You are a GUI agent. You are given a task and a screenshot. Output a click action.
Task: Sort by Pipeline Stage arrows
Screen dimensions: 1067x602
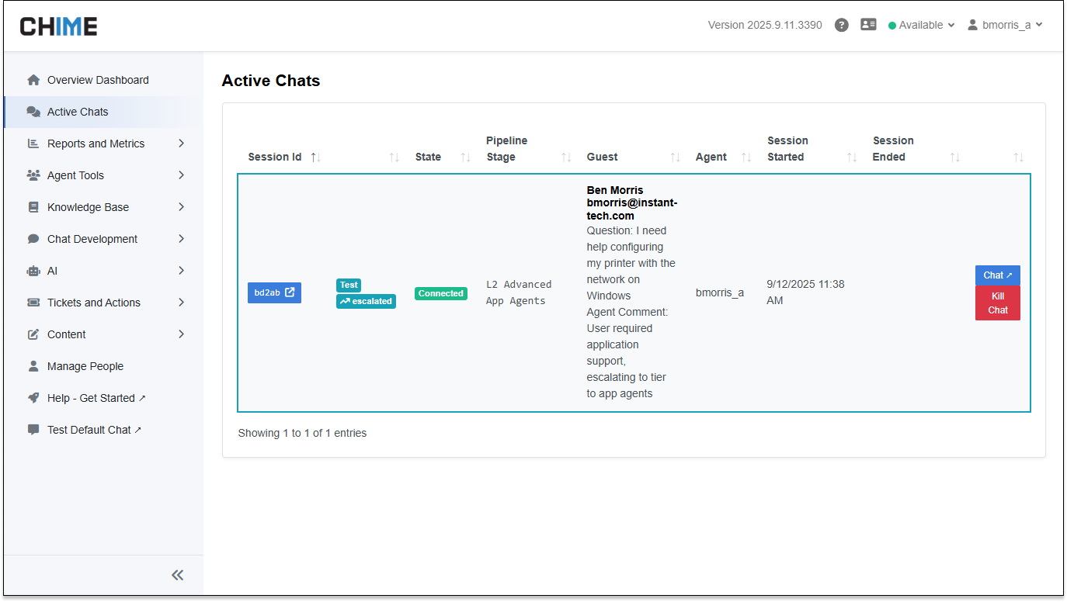point(567,157)
